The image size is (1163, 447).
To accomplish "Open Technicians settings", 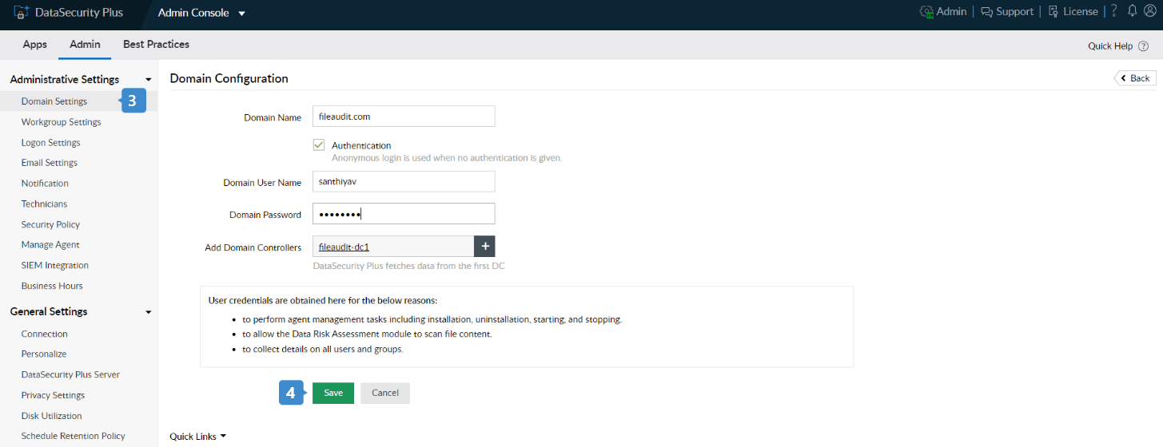I will pos(45,204).
